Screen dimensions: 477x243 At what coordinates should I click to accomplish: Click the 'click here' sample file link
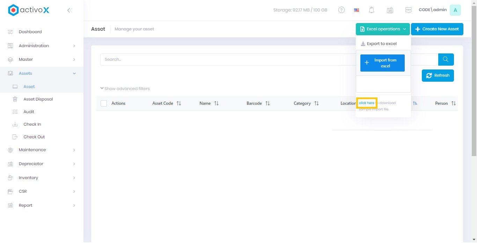366,103
